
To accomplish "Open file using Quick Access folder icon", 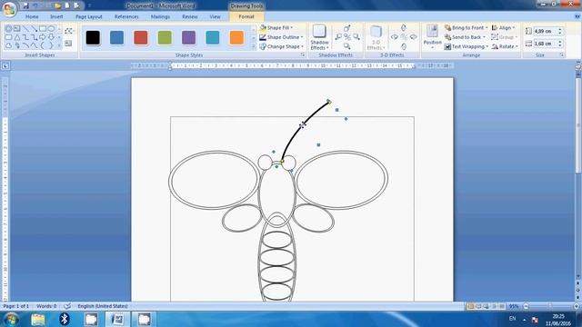I will pyautogui.click(x=57, y=5).
